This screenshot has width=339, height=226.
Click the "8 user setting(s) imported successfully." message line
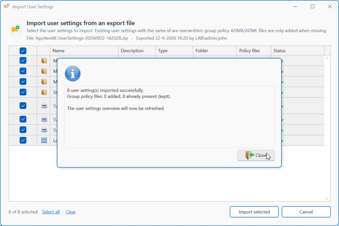(x=105, y=90)
